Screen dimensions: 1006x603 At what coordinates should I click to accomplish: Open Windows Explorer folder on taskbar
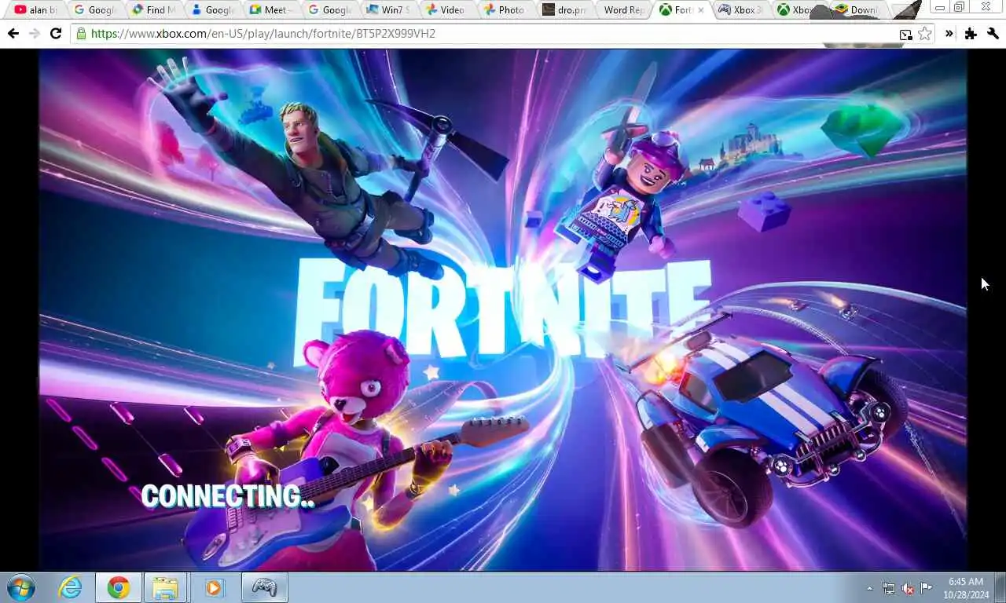[x=165, y=587]
